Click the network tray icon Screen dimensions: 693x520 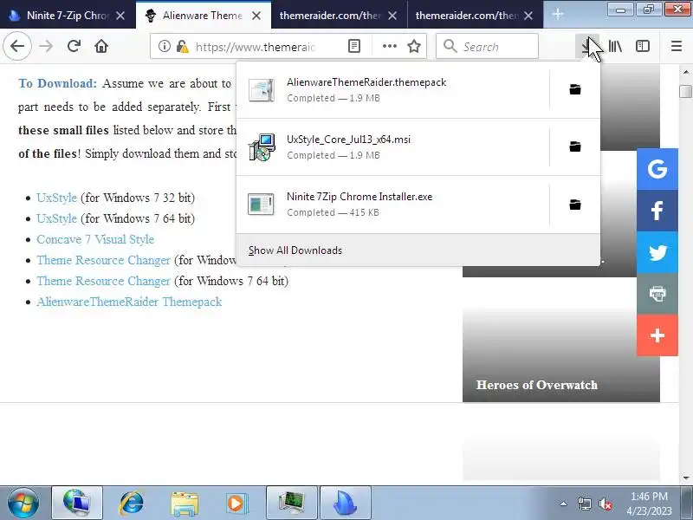point(584,504)
